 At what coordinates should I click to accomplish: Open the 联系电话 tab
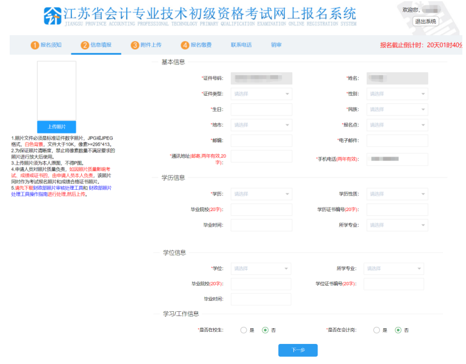point(241,45)
